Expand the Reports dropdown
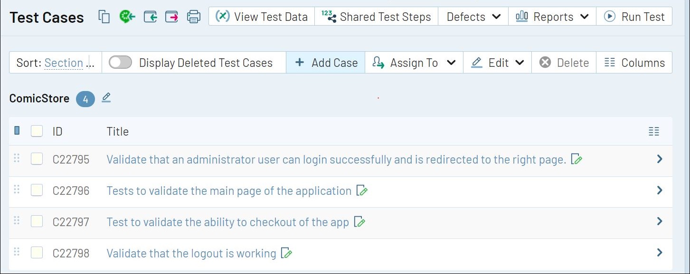690x274 pixels. [x=552, y=17]
